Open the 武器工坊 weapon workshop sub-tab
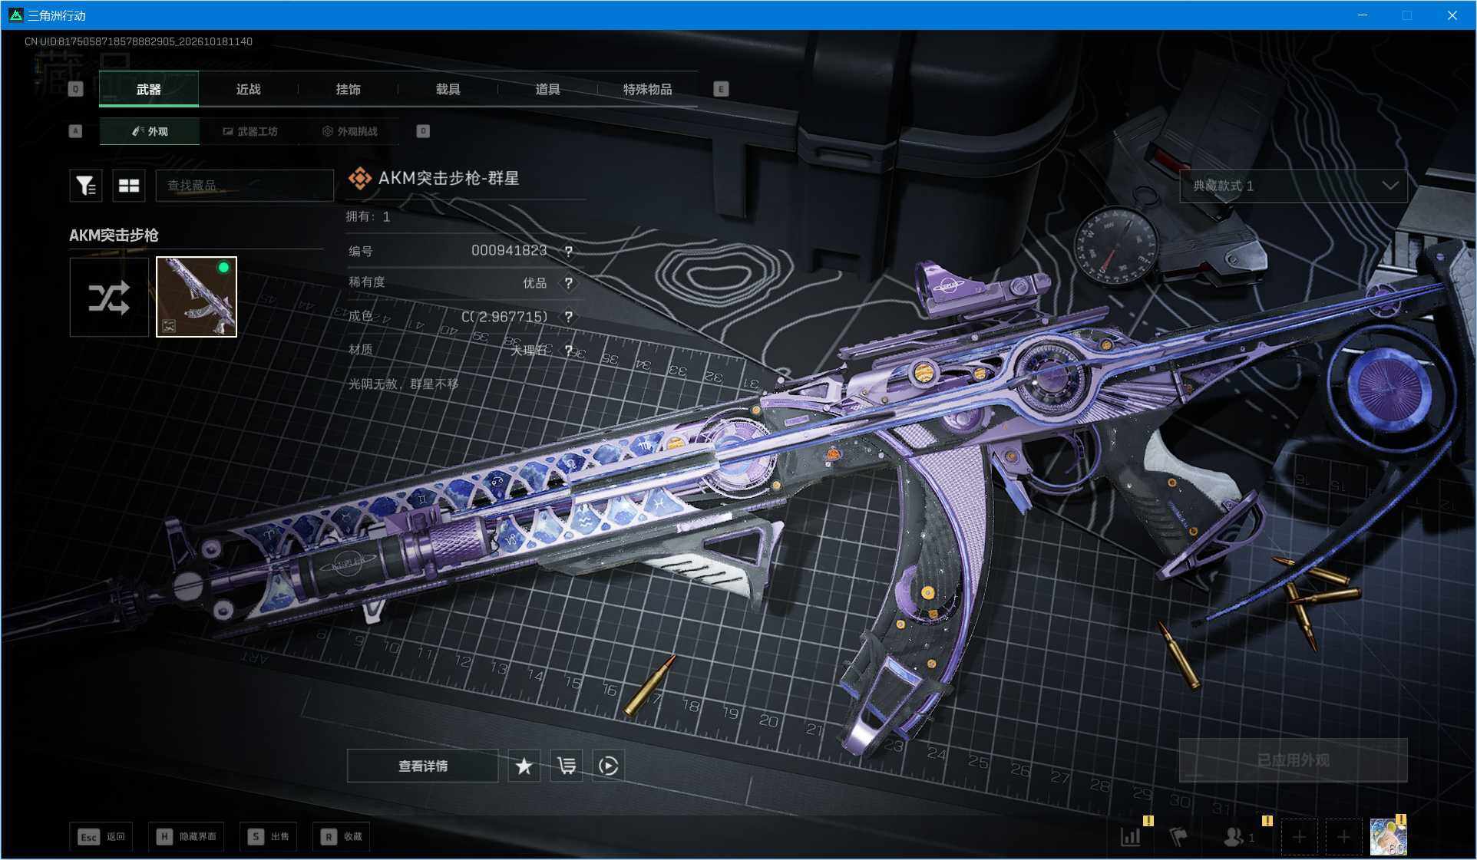1477x860 pixels. [250, 131]
